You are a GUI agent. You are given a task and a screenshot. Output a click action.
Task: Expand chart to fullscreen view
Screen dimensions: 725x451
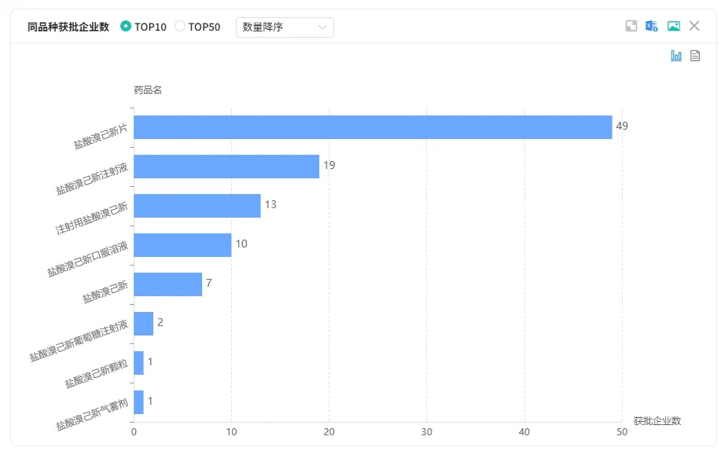coord(631,26)
